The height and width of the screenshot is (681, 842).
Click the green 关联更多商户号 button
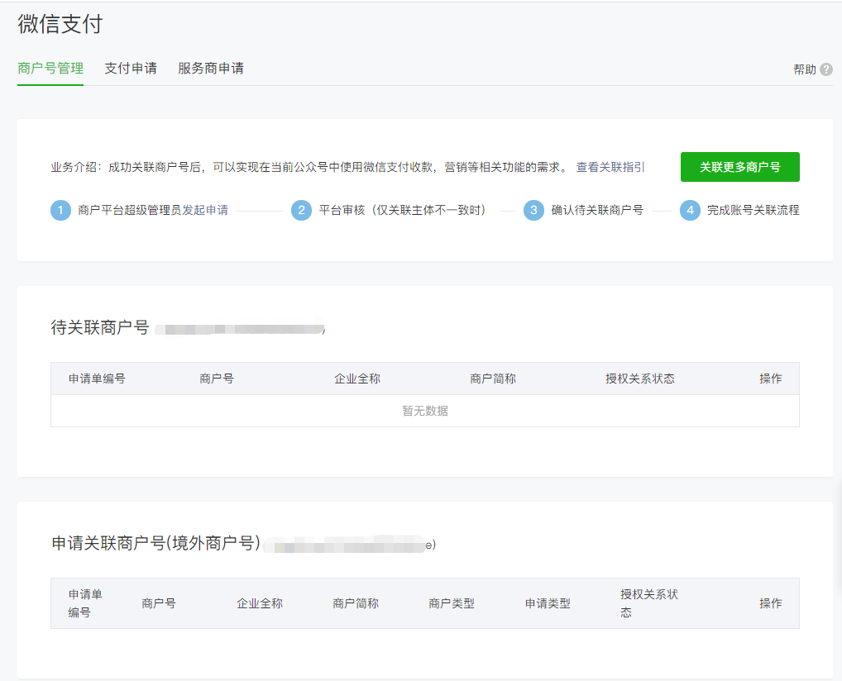click(740, 167)
